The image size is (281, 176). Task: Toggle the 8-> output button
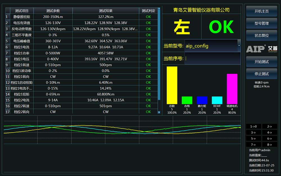point(269,144)
